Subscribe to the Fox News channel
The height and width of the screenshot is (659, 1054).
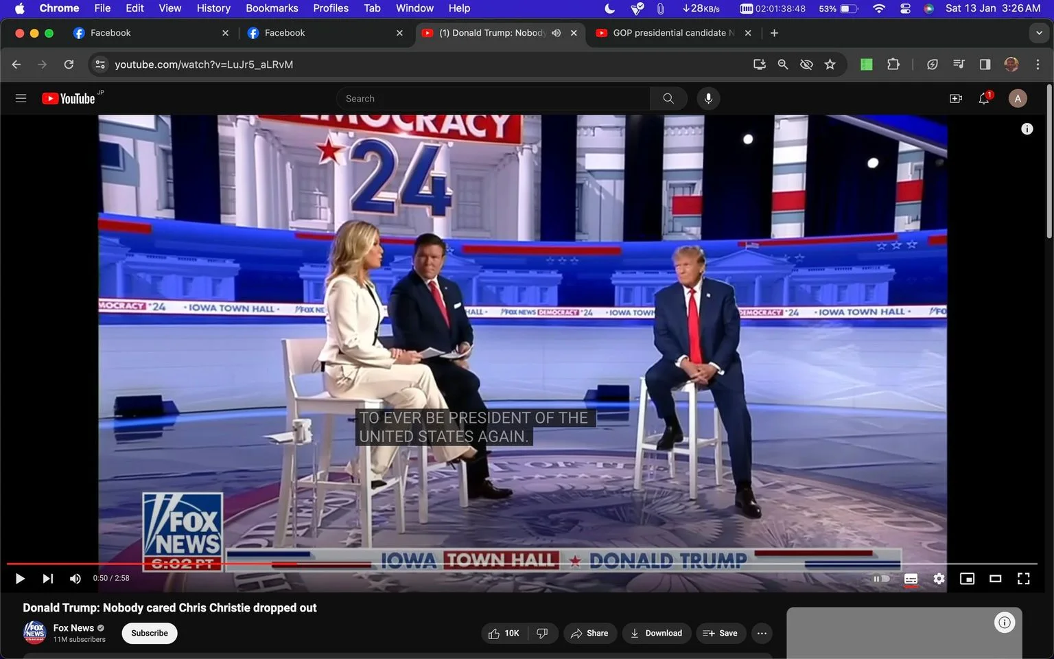150,633
